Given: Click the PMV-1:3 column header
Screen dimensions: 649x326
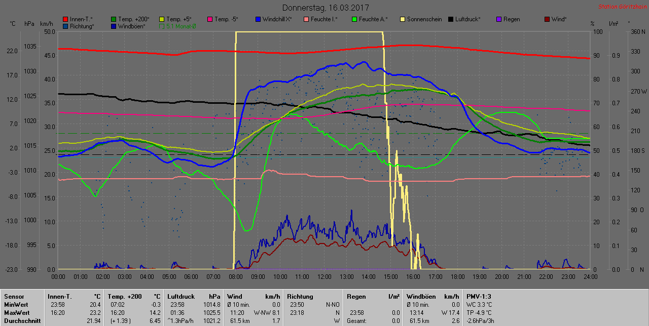Looking at the screenshot, I should click(479, 297).
